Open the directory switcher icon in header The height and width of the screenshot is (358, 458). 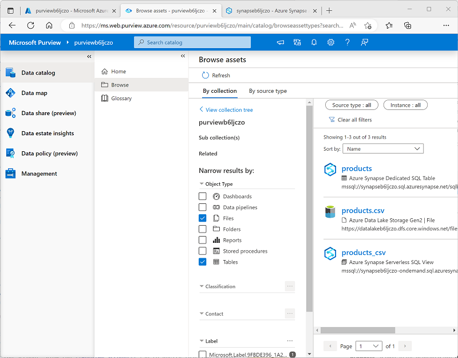pyautogui.click(x=297, y=42)
